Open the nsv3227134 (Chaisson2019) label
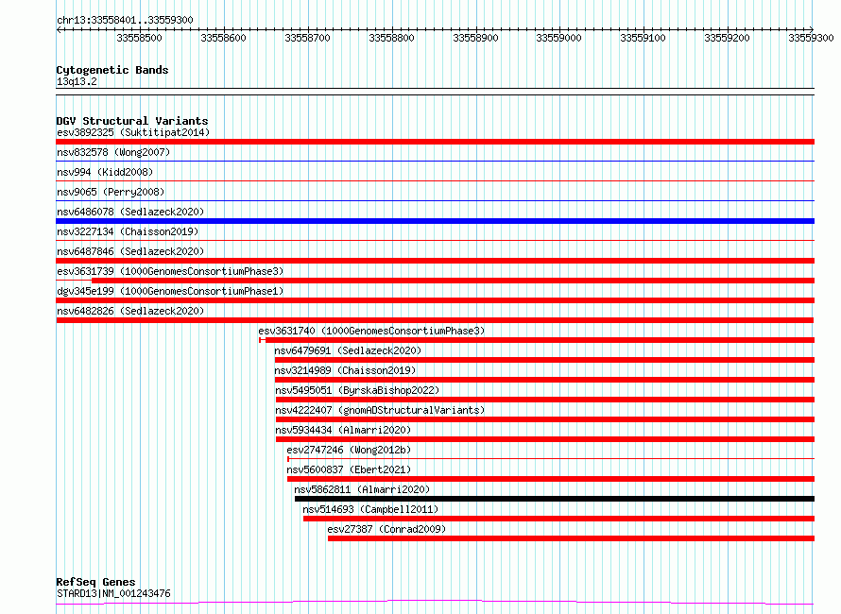 128,231
